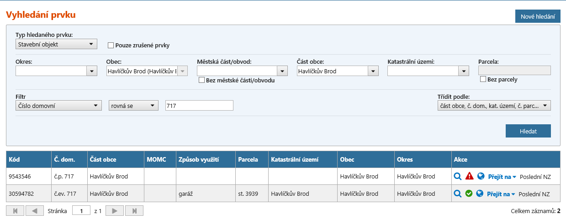Open Přejít na menu in first row
566x219 pixels.
pyautogui.click(x=502, y=177)
